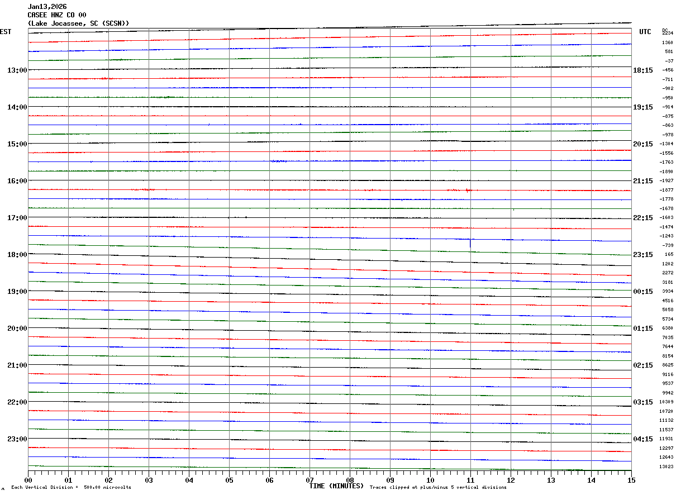The height and width of the screenshot is (495, 676).
Task: Click the DC offset value "-950"
Action: 668,98
